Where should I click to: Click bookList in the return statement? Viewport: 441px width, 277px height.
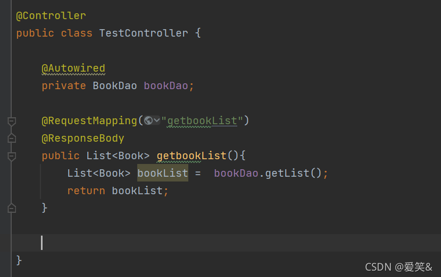[137, 191]
